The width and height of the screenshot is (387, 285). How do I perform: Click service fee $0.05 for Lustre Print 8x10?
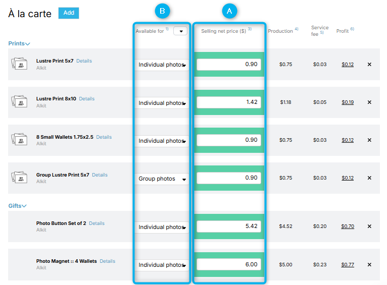(320, 102)
